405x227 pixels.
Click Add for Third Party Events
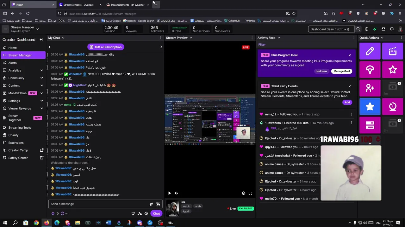click(x=347, y=102)
